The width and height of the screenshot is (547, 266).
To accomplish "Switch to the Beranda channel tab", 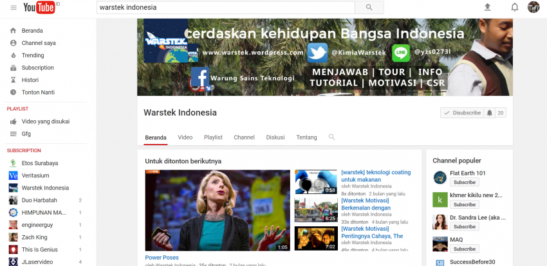I will (156, 137).
